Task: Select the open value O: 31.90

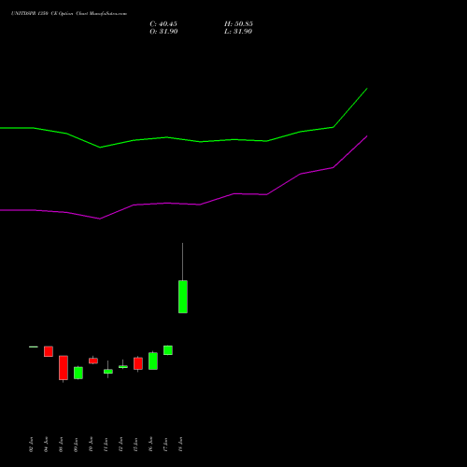Action: [x=163, y=32]
